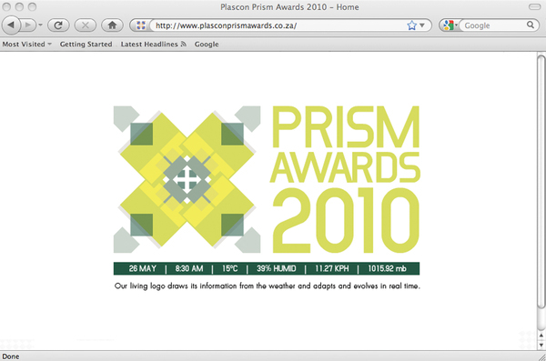Image resolution: width=546 pixels, height=361 pixels.
Task: Stop loading using the X toolbar button
Action: [86, 25]
